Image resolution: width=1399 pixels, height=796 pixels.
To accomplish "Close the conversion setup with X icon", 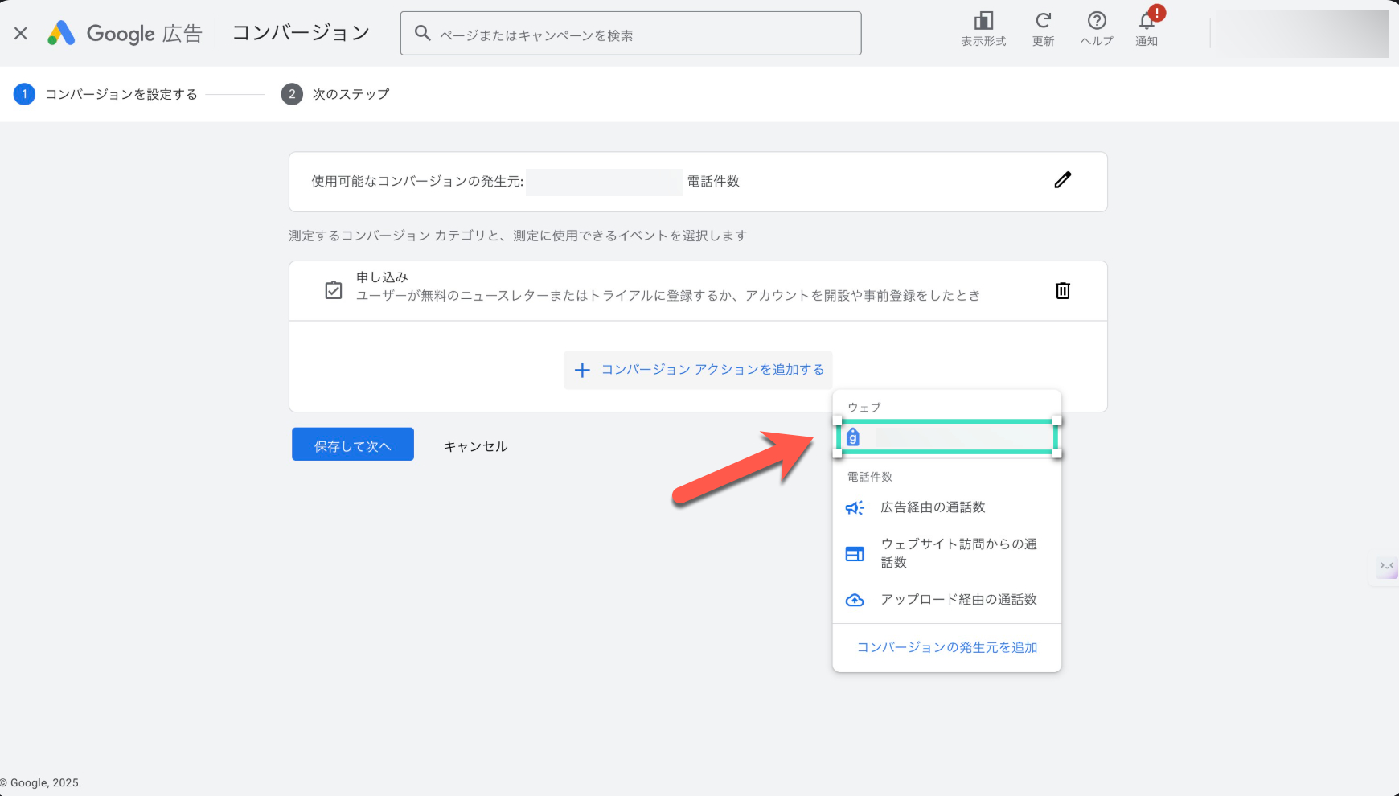I will [x=21, y=33].
